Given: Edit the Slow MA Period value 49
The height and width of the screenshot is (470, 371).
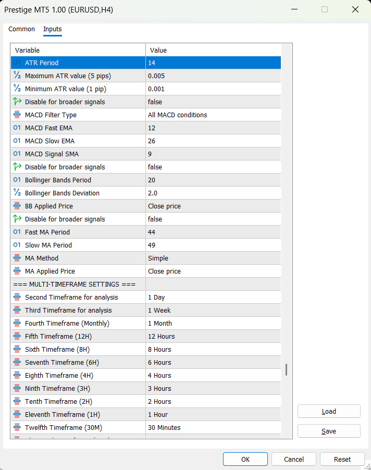Looking at the screenshot, I should click(213, 245).
